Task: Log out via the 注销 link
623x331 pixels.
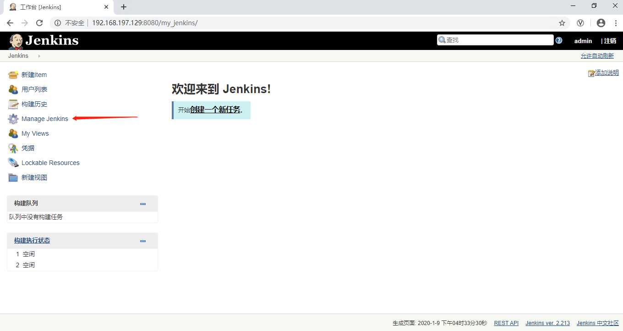Action: pos(610,41)
